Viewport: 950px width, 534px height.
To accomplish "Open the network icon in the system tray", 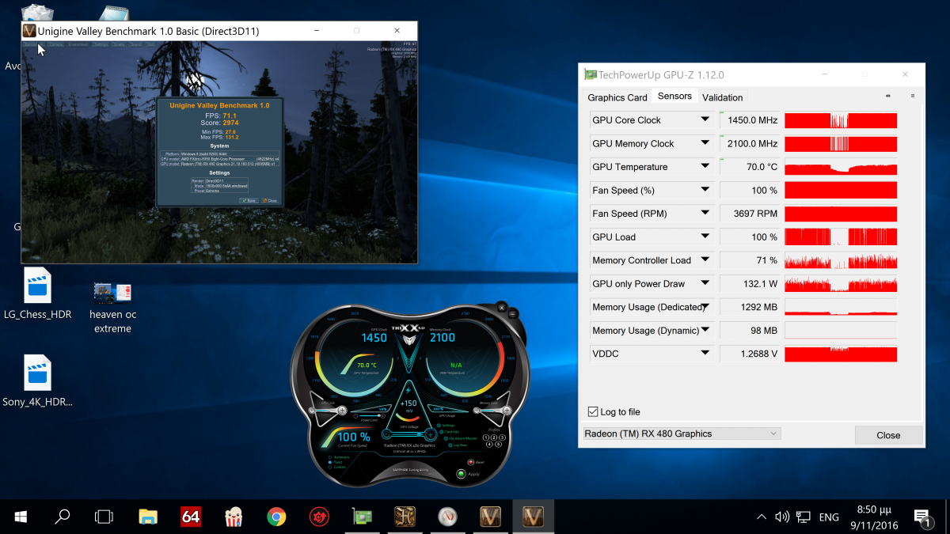I will point(804,517).
